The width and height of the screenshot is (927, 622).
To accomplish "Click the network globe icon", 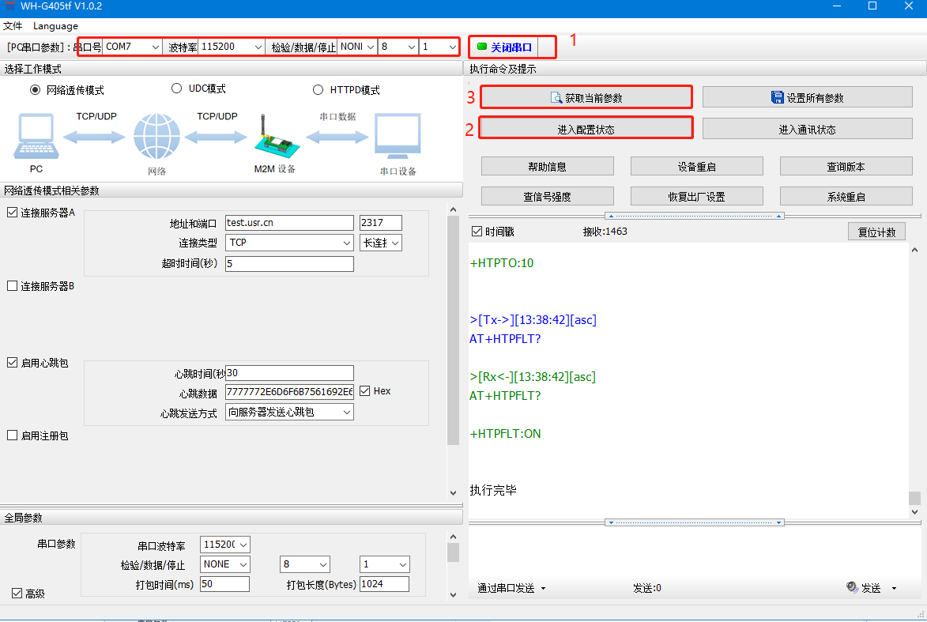I will (157, 138).
